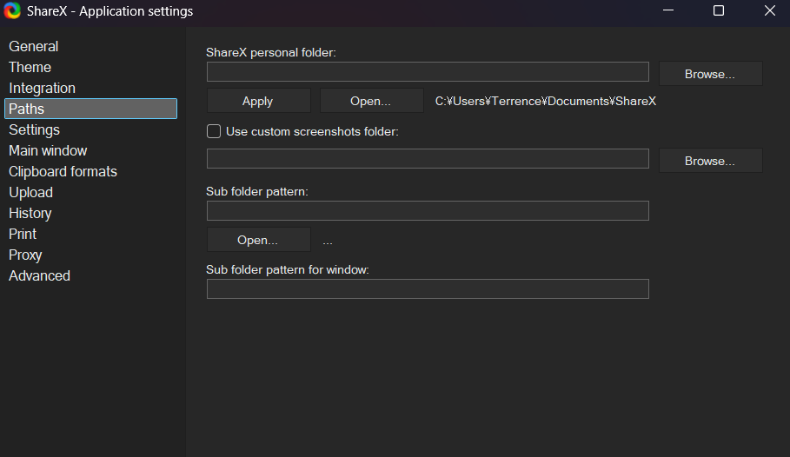
Task: Focus Sub folder pattern for window field
Action: [428, 288]
